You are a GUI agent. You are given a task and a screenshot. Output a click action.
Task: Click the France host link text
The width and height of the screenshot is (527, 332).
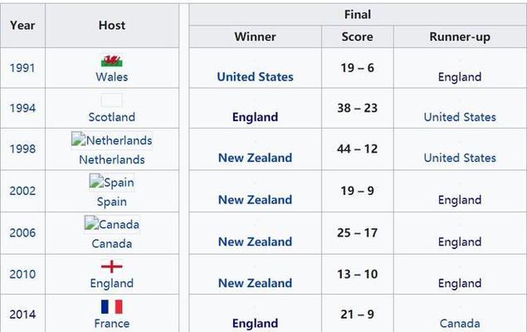pyautogui.click(x=111, y=323)
